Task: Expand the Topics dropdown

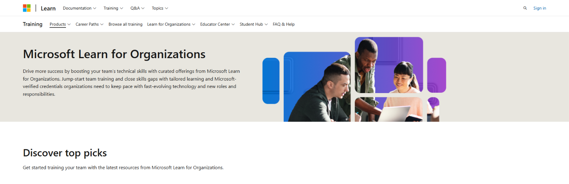Action: click(160, 8)
